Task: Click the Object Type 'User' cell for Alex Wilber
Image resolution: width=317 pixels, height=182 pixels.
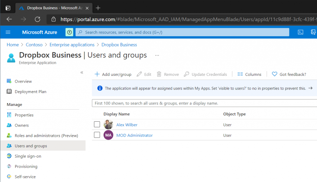Action: [228, 125]
